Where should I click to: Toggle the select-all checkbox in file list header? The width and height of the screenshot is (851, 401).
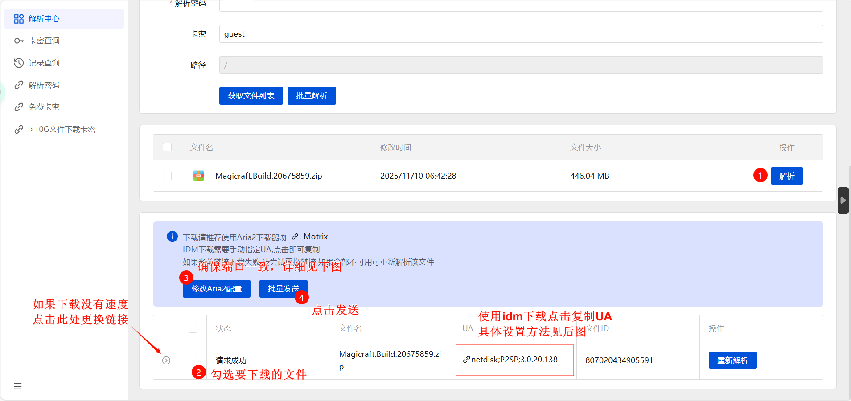point(167,147)
